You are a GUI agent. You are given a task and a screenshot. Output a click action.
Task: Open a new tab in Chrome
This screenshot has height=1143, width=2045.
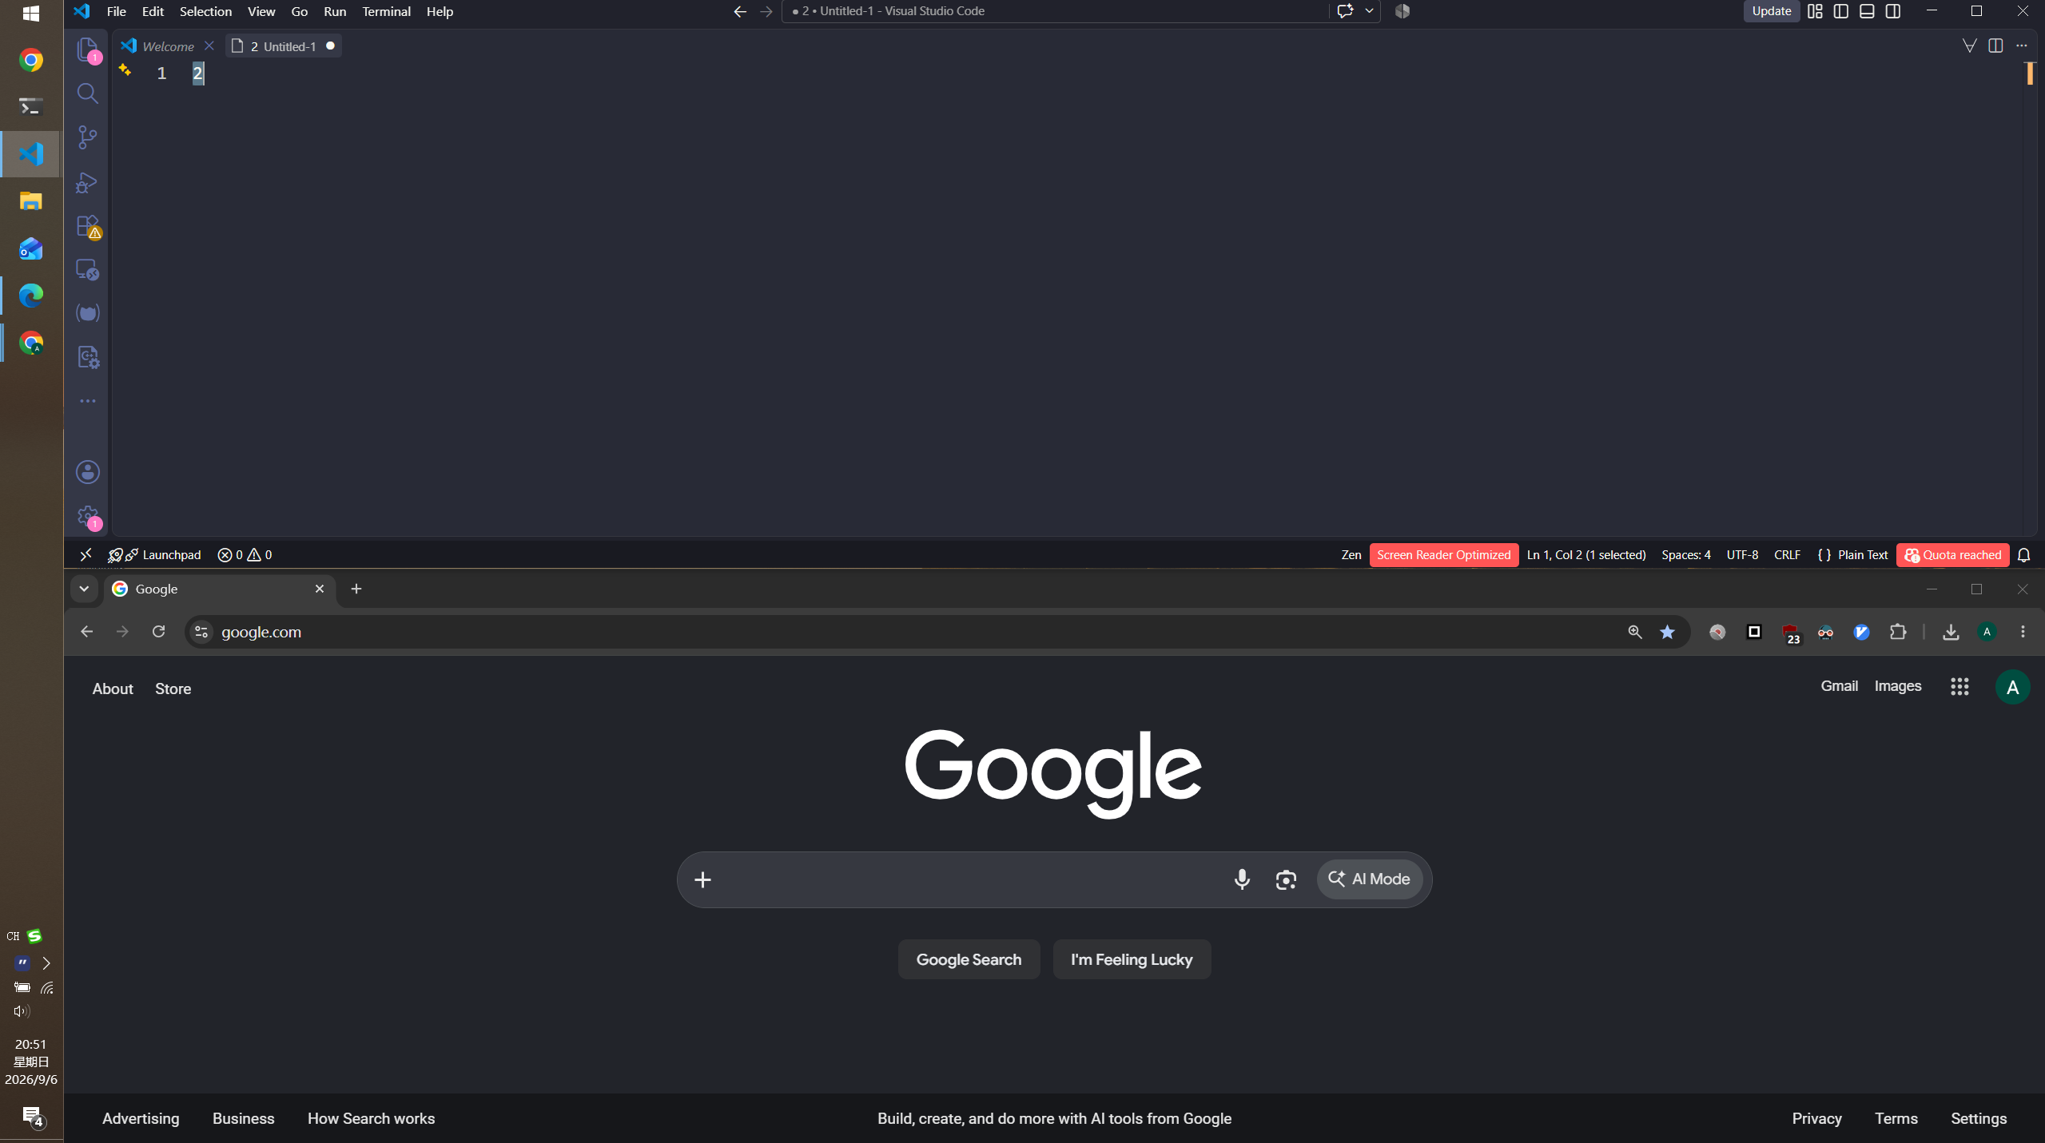tap(356, 589)
